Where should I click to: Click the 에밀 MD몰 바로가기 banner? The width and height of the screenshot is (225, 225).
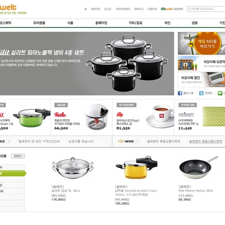201,43
